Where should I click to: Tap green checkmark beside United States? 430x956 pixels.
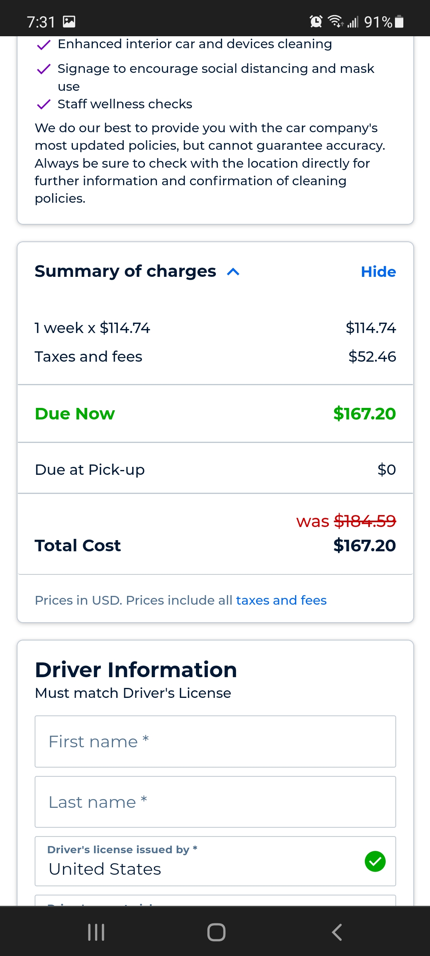375,861
